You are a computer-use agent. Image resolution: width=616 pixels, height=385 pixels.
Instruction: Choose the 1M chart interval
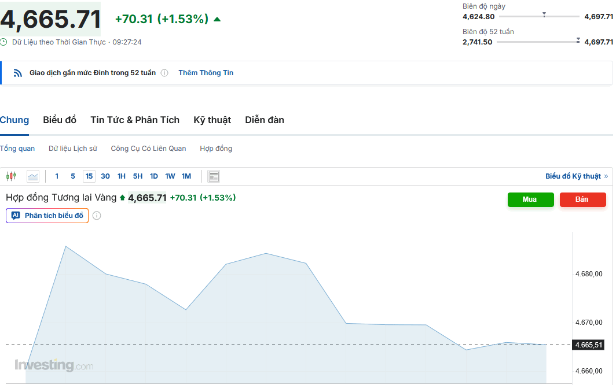(186, 176)
